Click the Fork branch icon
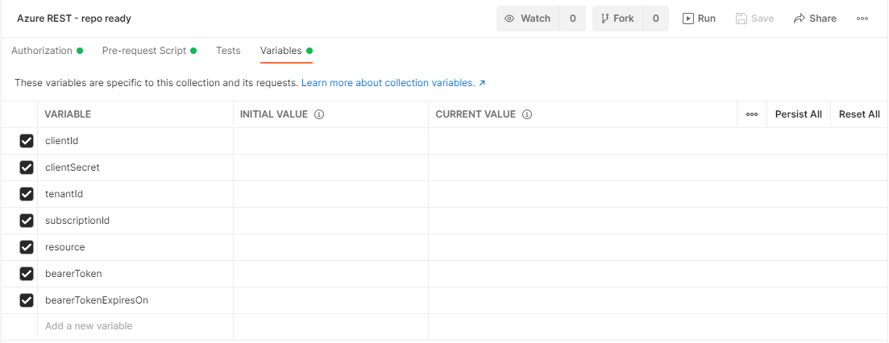Screen dimensions: 889x343 [x=604, y=19]
